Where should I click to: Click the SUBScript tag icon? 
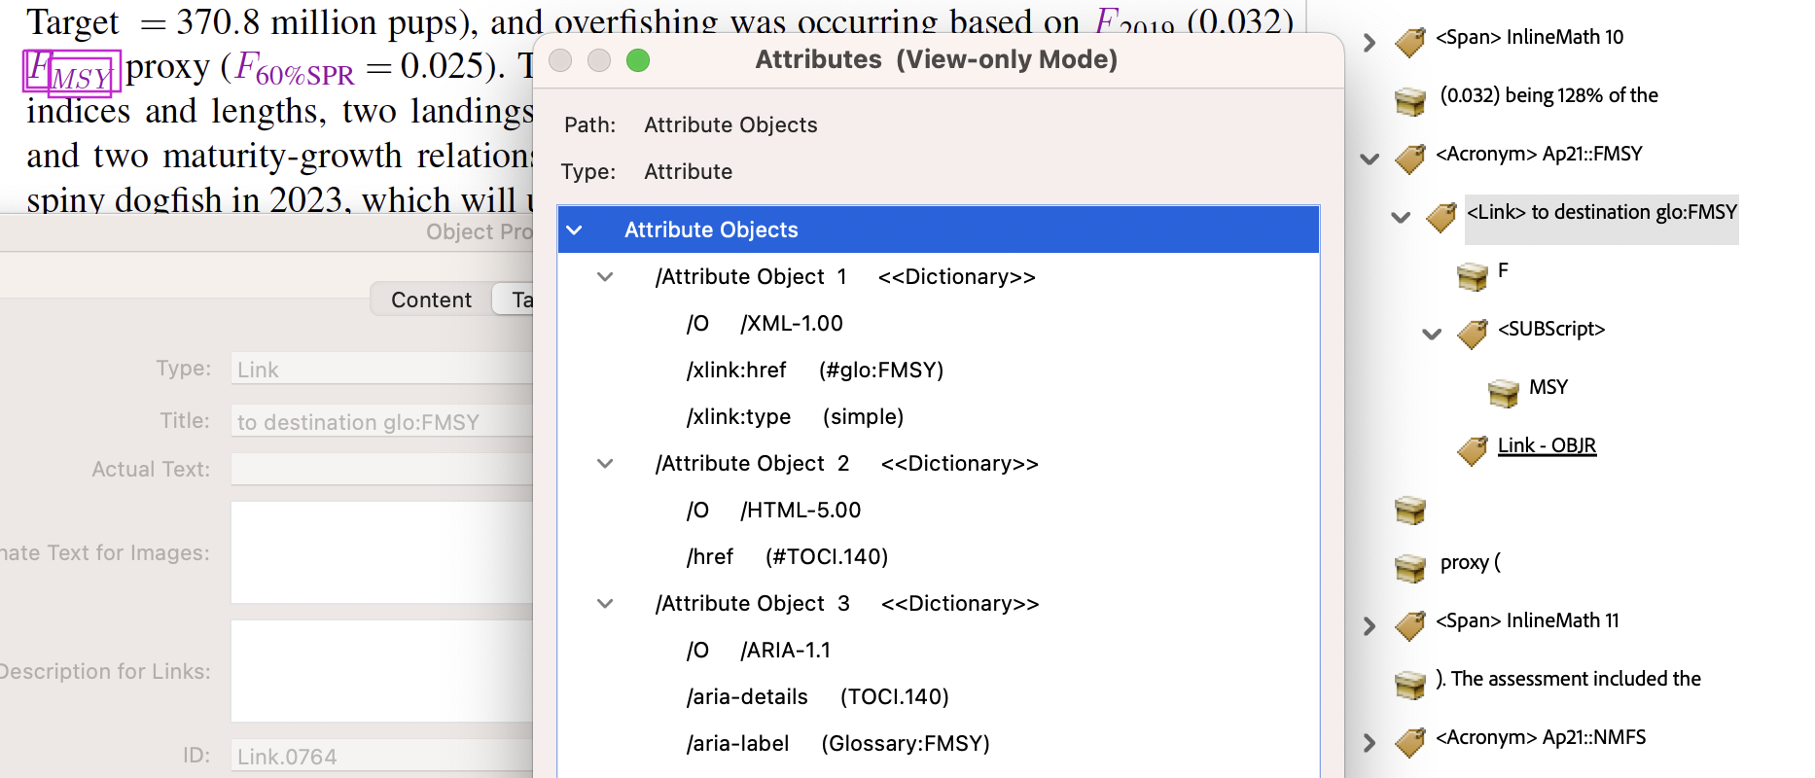click(x=1472, y=333)
